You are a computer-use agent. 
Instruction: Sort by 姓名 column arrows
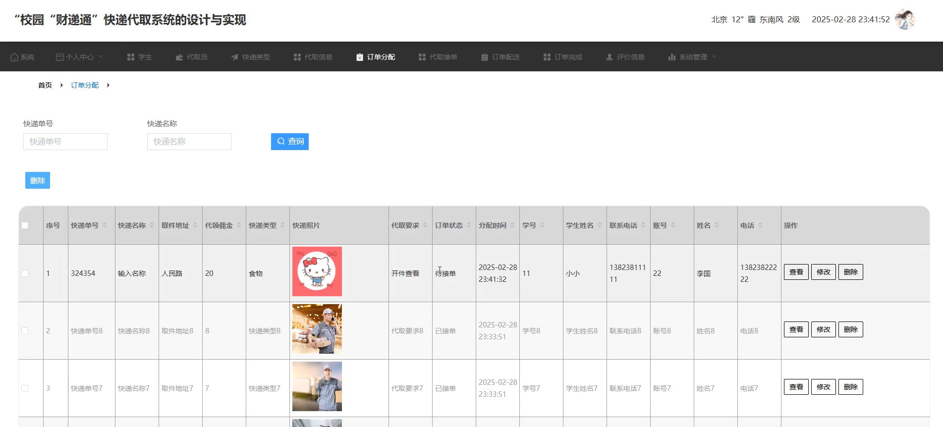(717, 225)
